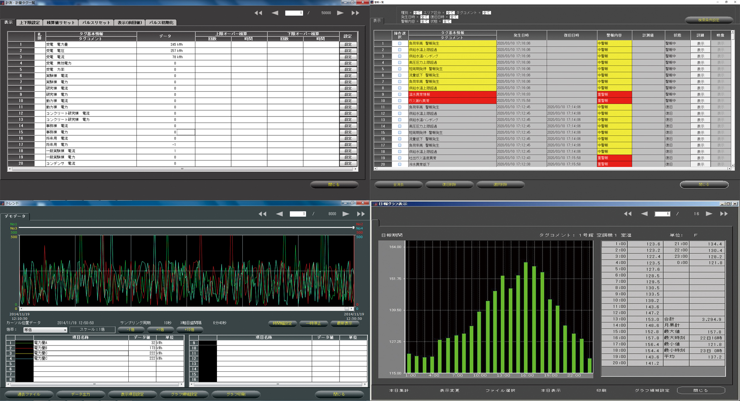Click ファイル選択 in daily report window
The height and width of the screenshot is (401, 740).
click(x=500, y=391)
